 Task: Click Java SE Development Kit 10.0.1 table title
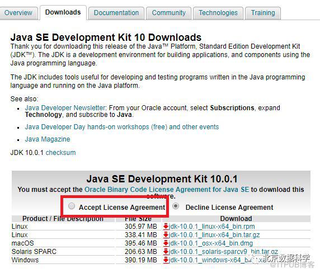(162, 178)
